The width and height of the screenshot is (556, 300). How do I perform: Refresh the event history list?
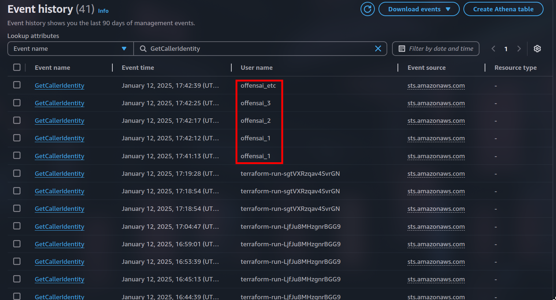(367, 9)
